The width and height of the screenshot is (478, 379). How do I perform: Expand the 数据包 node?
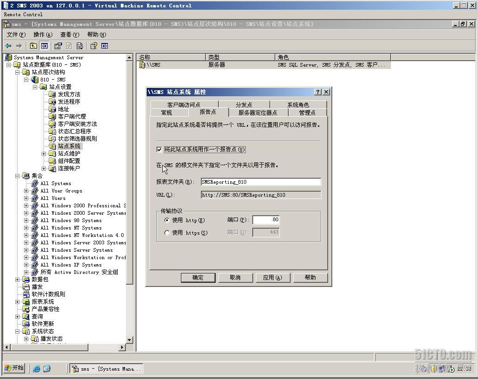pyautogui.click(x=18, y=280)
